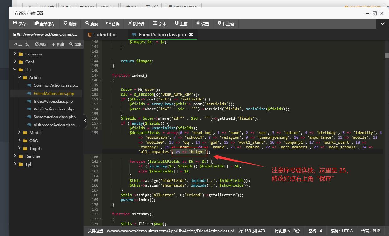Screen dimensions: 389x236
Task: Open the toolbar 搜索 search tool
Action: pyautogui.click(x=91, y=24)
